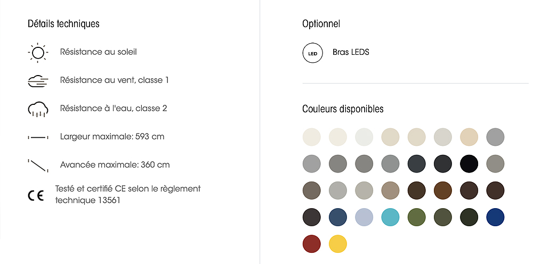
Task: Select the dark red color swatch
Action: 311,244
